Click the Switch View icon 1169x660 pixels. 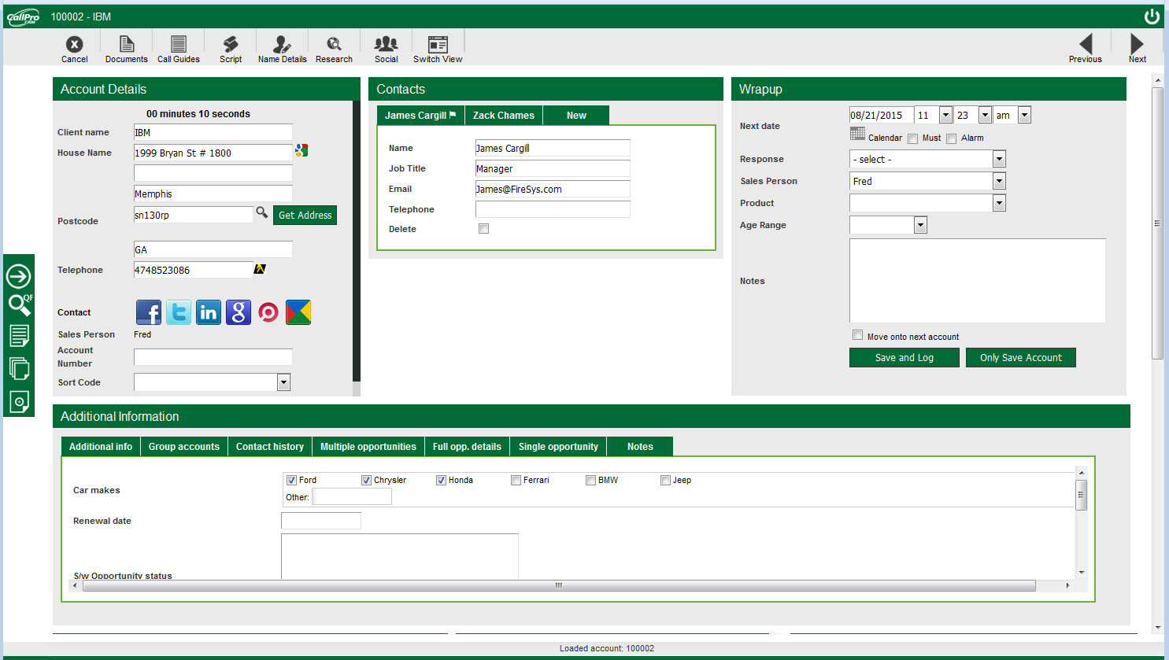pyautogui.click(x=438, y=49)
